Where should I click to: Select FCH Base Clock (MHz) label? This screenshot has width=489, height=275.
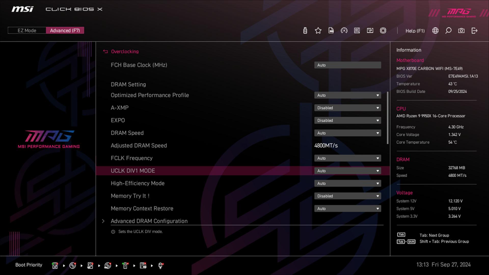139,65
